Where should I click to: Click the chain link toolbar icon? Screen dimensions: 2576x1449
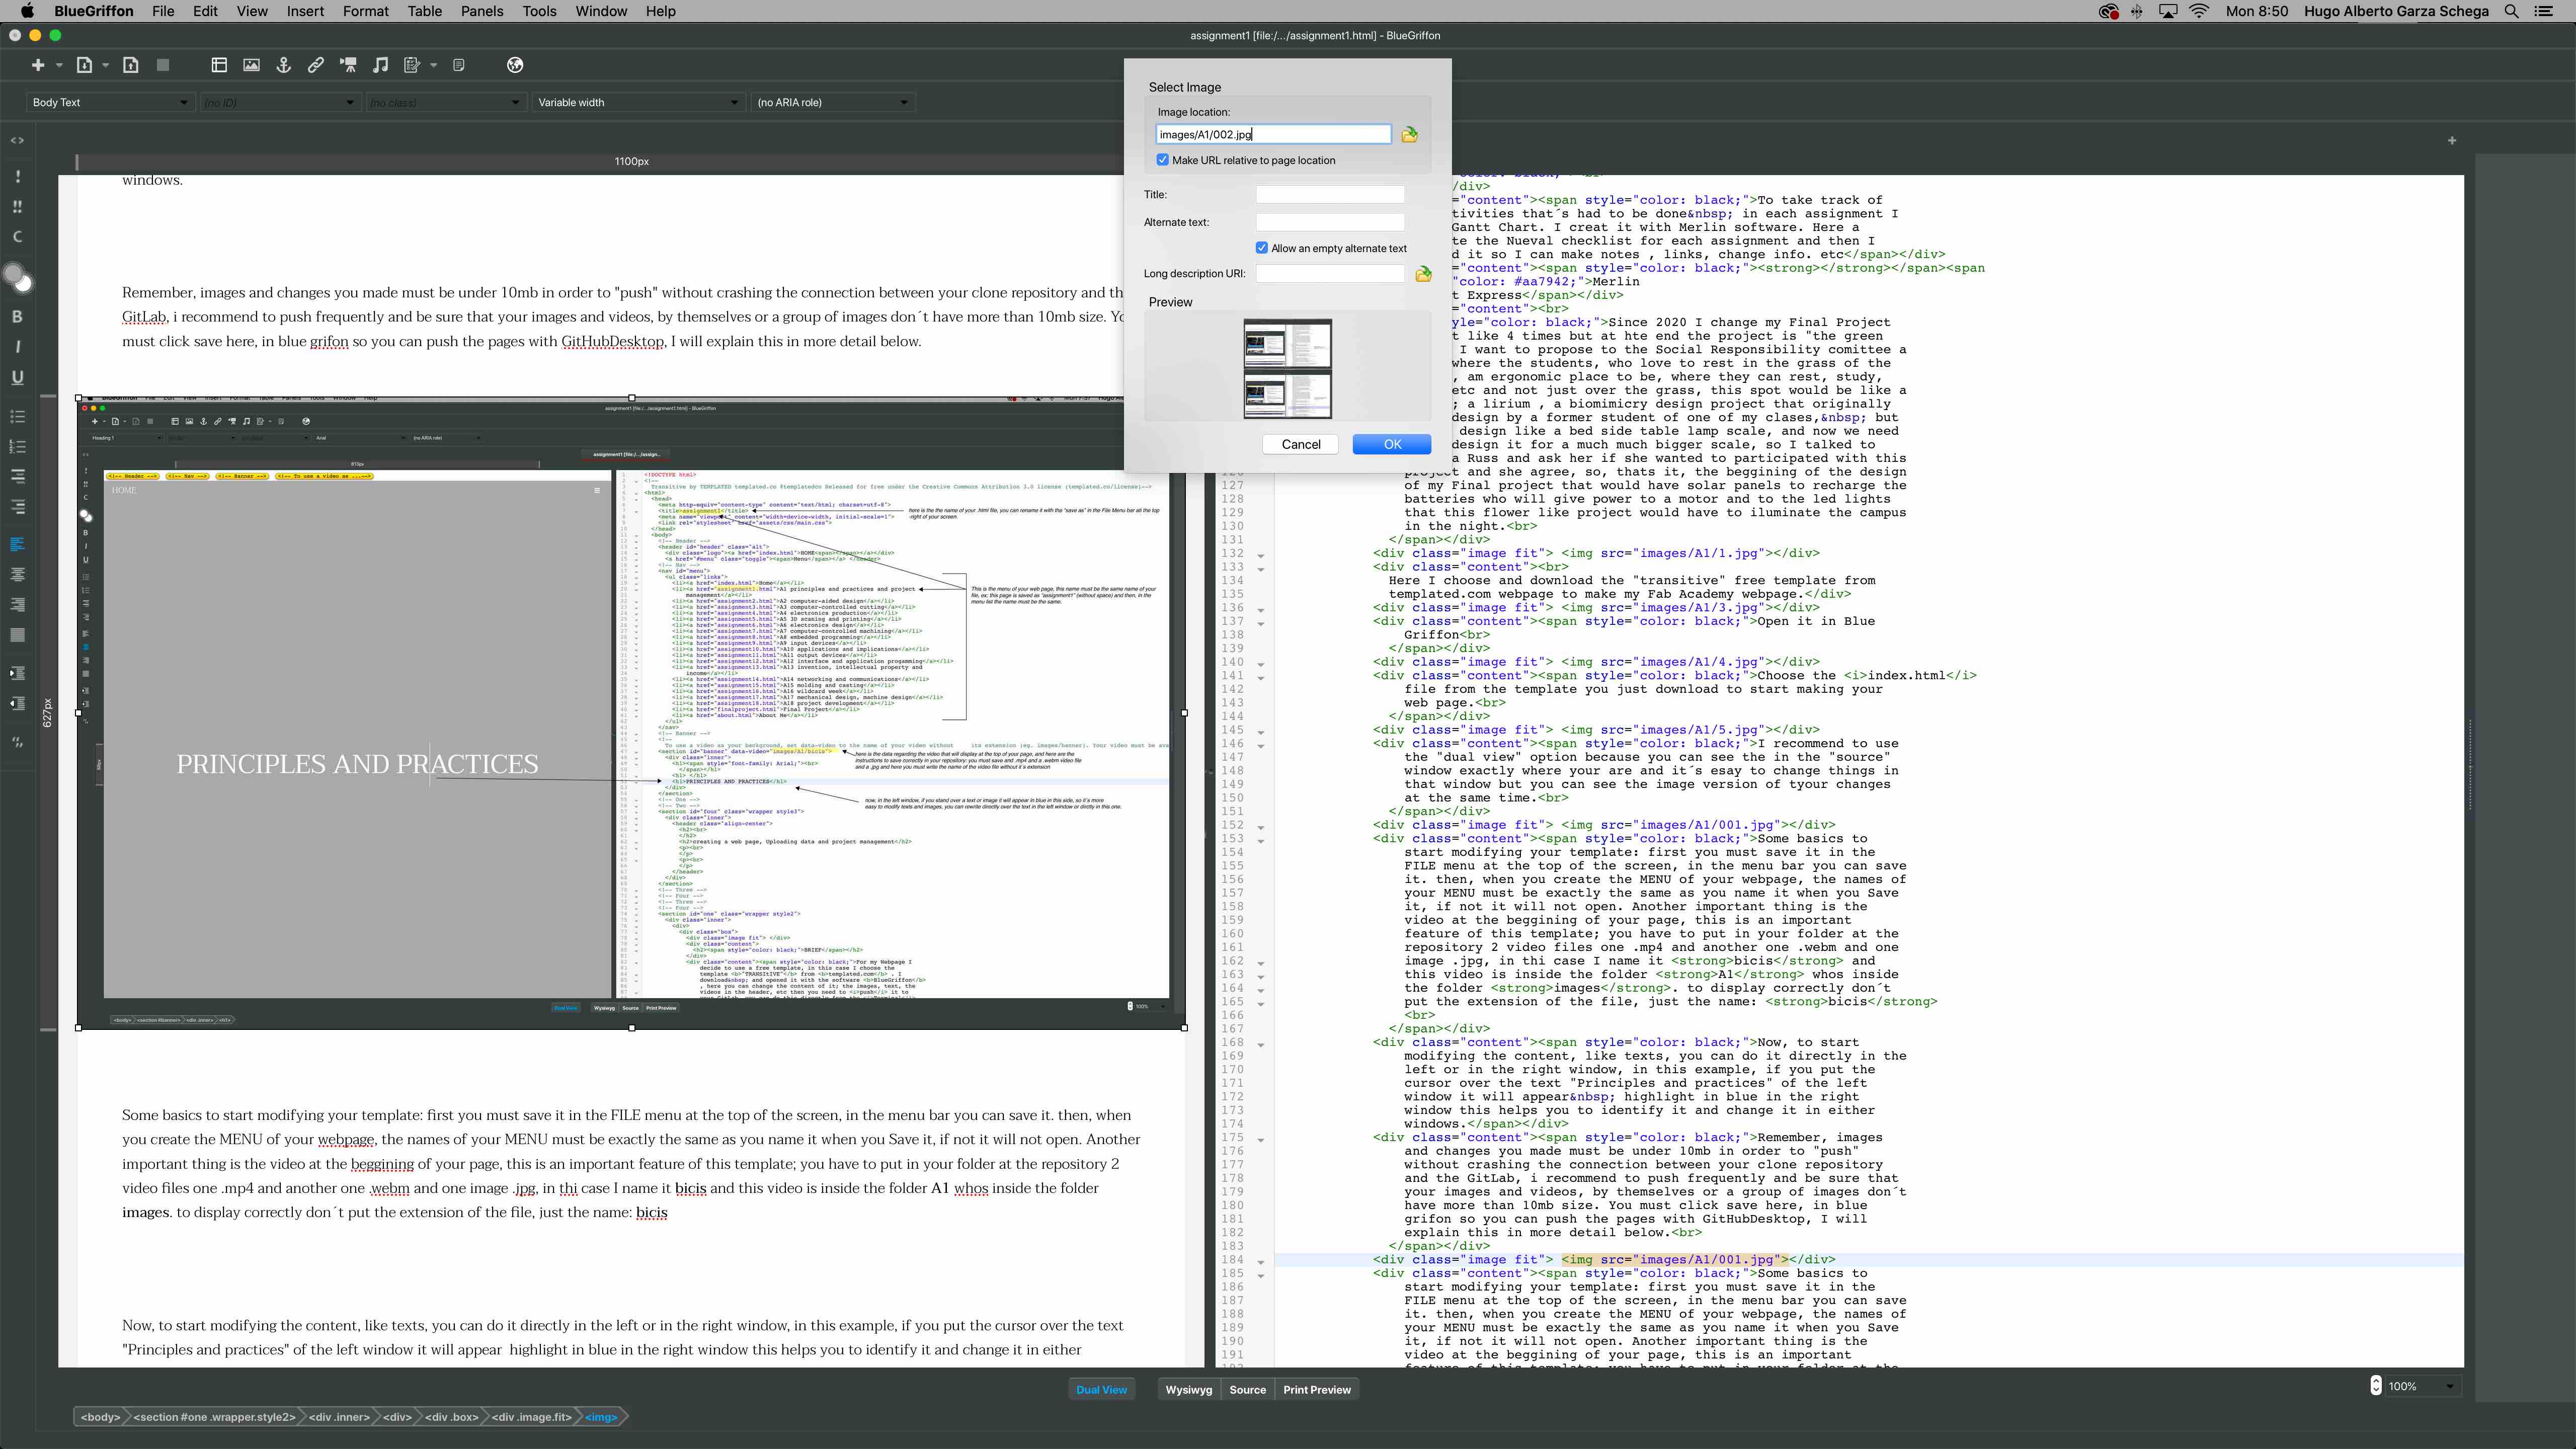coord(316,65)
